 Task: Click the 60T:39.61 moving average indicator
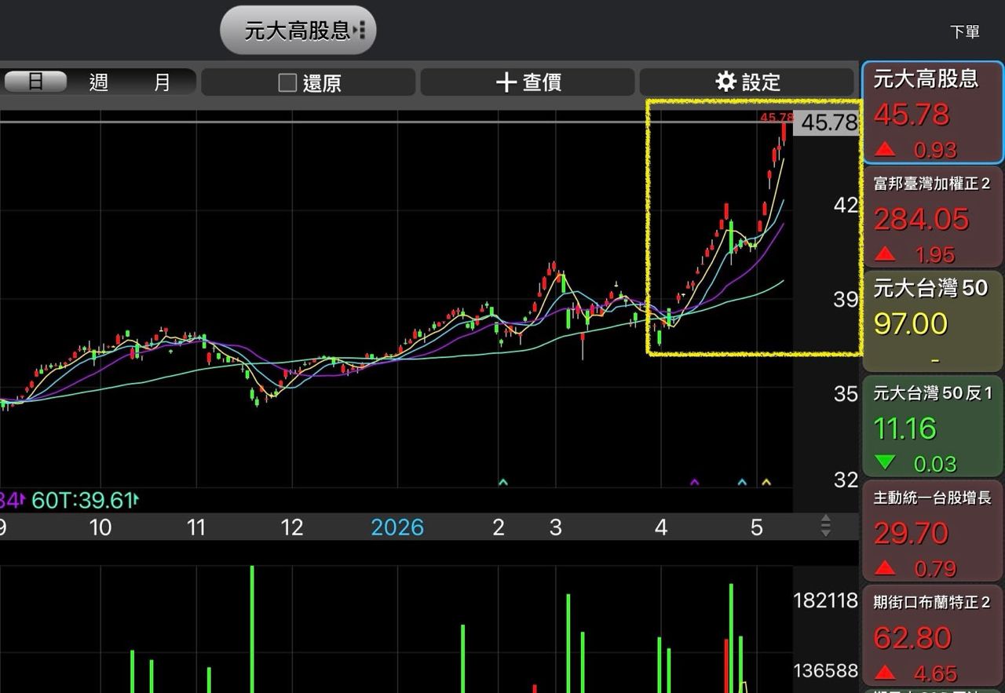point(86,500)
